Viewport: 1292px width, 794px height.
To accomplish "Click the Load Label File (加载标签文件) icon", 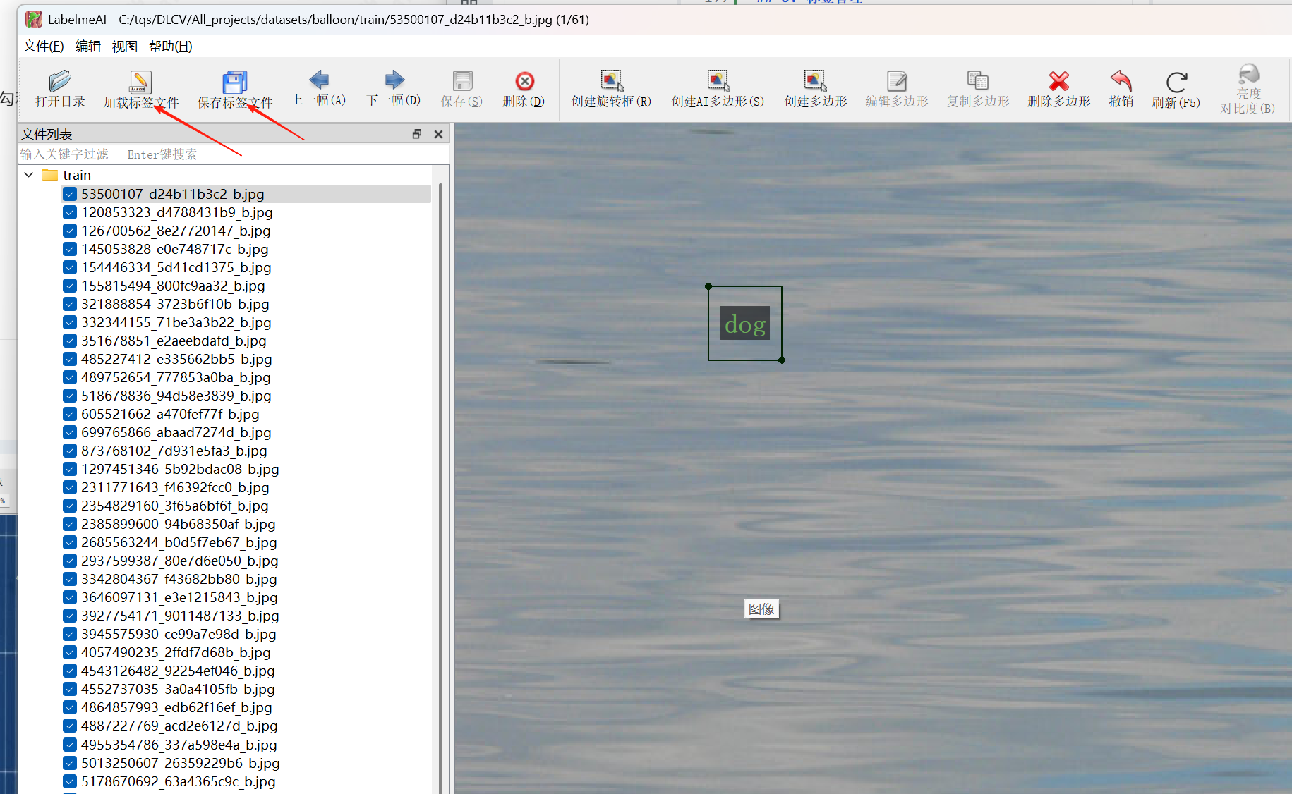I will point(140,83).
